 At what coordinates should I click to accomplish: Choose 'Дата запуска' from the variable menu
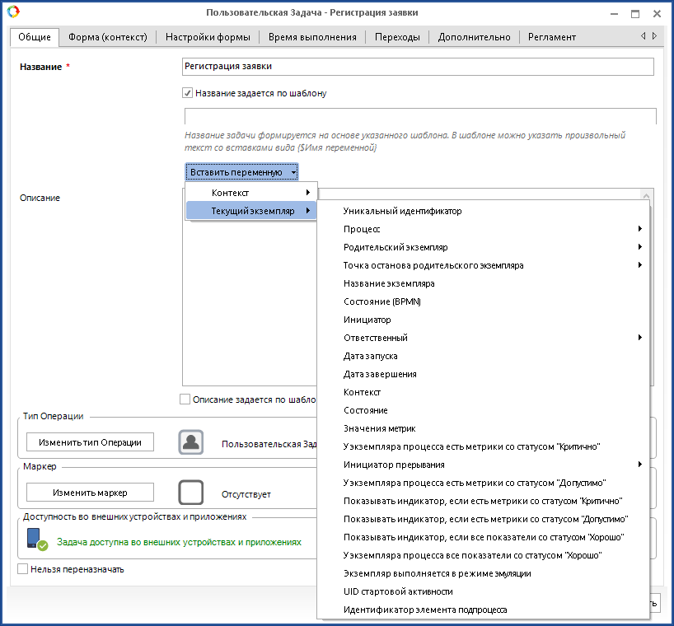371,356
